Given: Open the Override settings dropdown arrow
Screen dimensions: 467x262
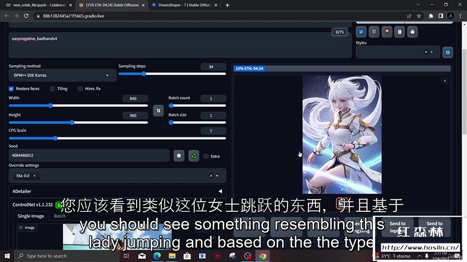Looking at the screenshot, I should point(217,175).
